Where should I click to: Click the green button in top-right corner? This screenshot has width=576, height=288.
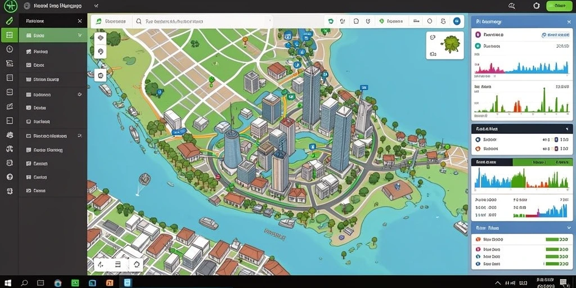click(560, 6)
